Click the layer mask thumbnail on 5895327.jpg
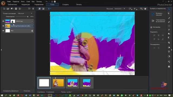 click(13, 21)
